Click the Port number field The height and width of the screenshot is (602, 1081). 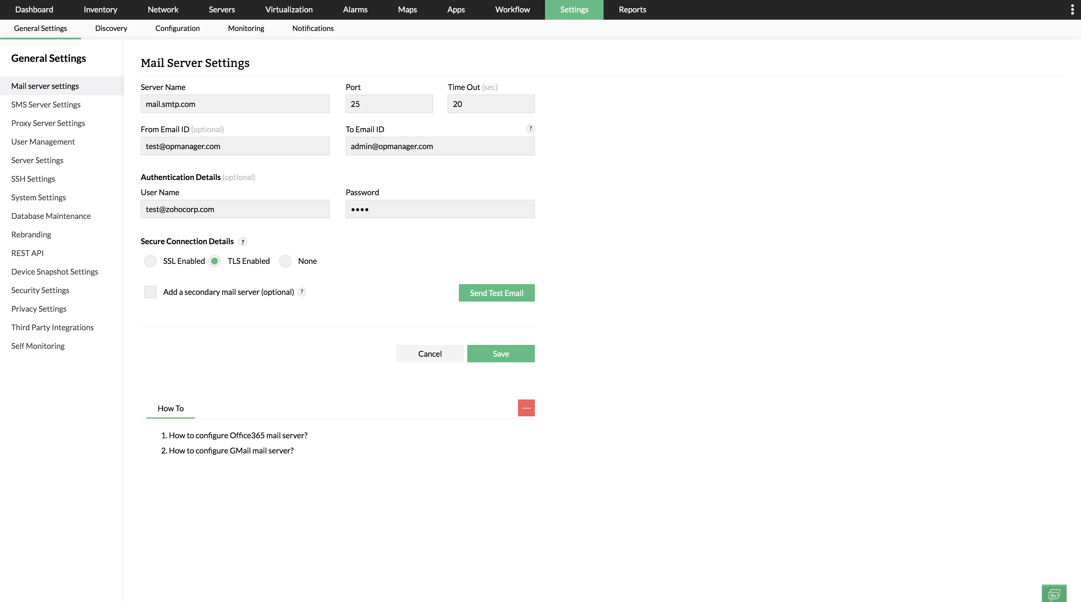click(389, 104)
